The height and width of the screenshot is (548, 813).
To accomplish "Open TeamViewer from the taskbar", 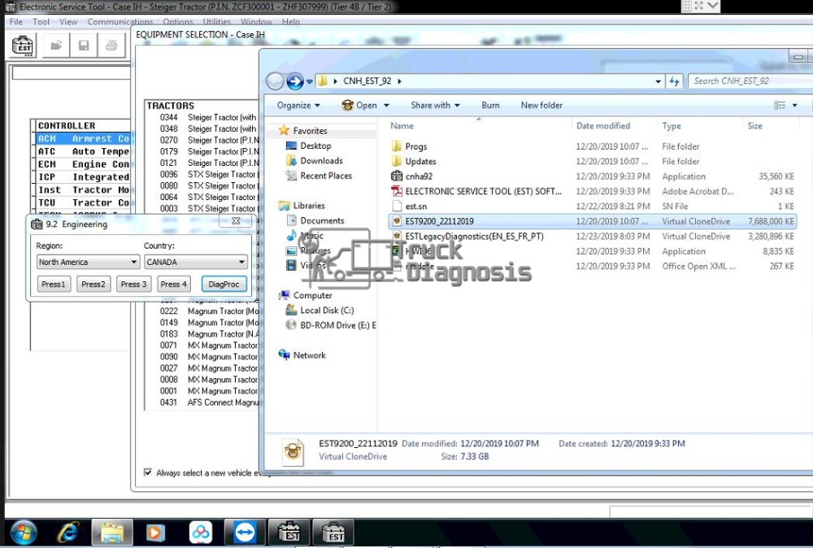I will coord(244,533).
